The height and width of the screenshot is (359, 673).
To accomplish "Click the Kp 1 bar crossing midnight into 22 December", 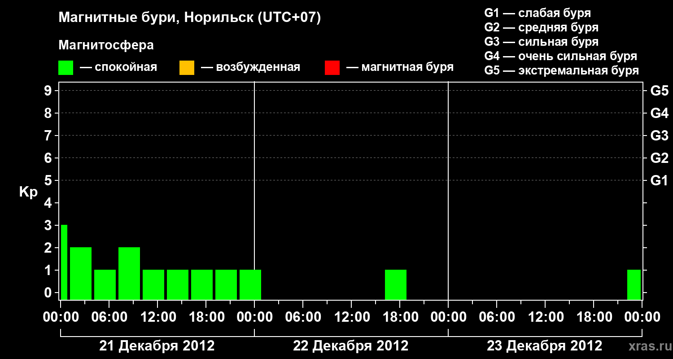I will pos(250,285).
